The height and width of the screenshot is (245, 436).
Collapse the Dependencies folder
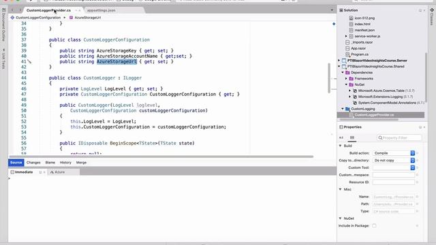[343, 73]
